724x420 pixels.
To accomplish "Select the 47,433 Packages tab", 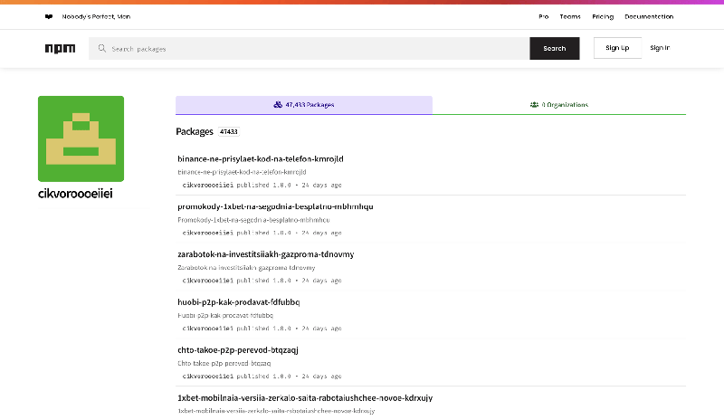I will click(304, 105).
